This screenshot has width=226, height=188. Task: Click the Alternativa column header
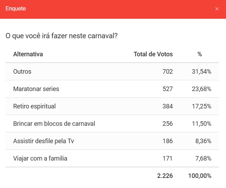point(28,54)
